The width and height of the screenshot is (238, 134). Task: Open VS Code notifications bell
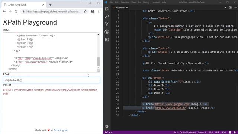pos(235,133)
